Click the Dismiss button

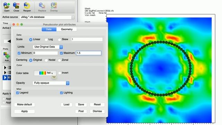tap(97, 111)
